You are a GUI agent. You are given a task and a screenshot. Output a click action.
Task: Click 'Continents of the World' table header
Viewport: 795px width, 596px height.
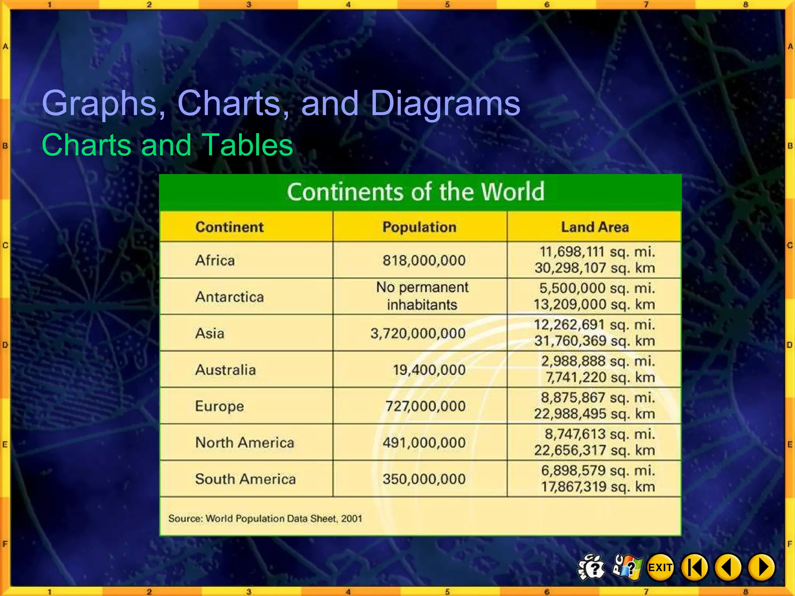click(416, 192)
